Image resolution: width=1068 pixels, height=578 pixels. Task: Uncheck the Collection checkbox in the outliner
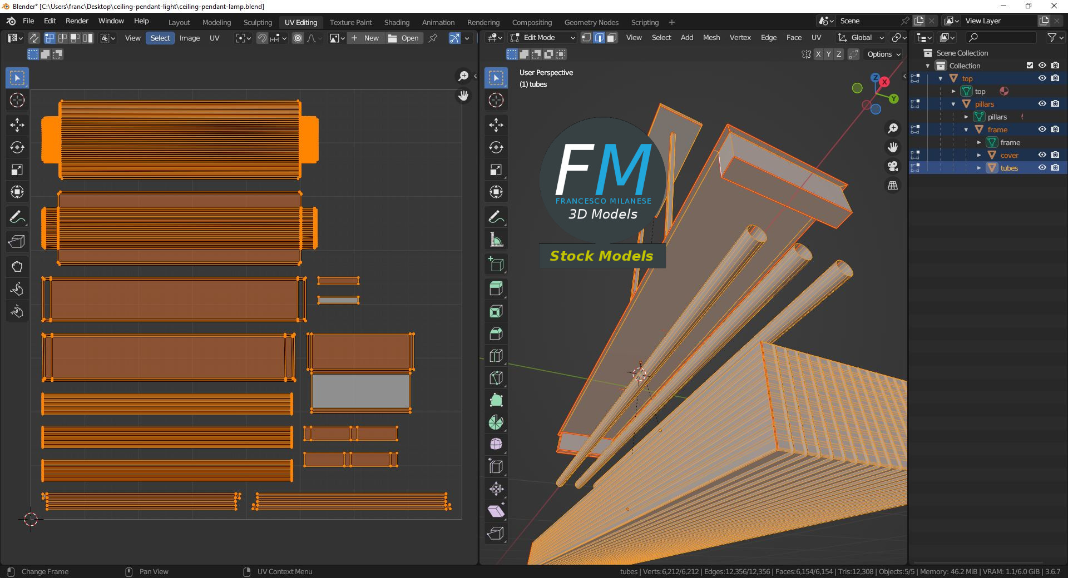click(x=1030, y=65)
